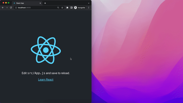
Task: Close the React App tab
Action: pyautogui.click(x=40, y=3)
